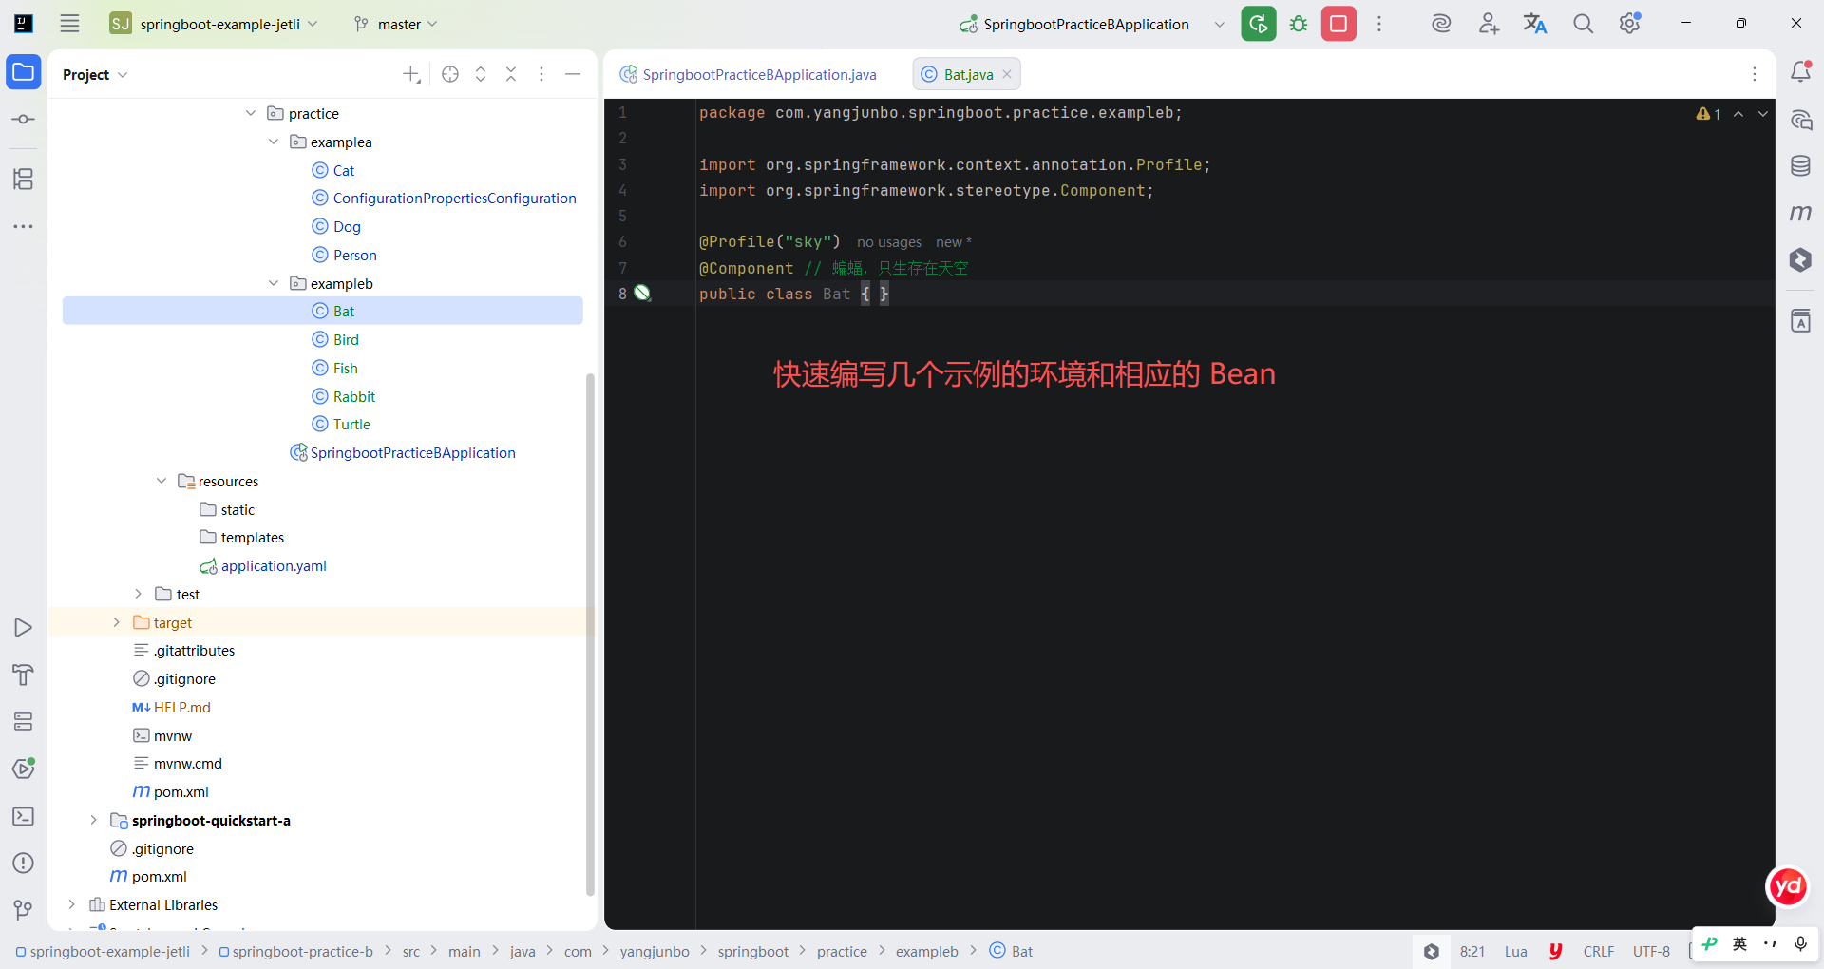Image resolution: width=1824 pixels, height=969 pixels.
Task: Click the warning count indicator
Action: (x=1708, y=114)
